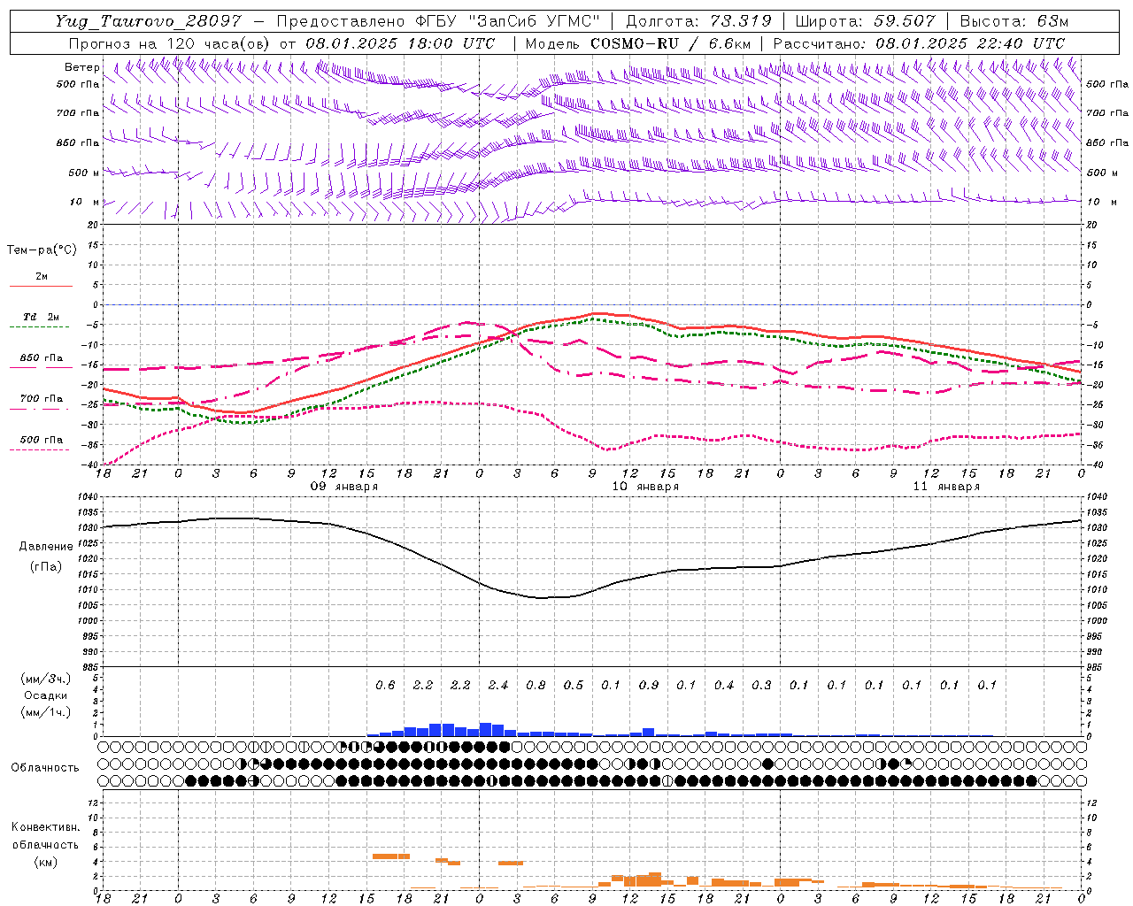The width and height of the screenshot is (1133, 906).
Task: Click the 'Тем-ра(°C)' temperature axis label
Action: tap(42, 250)
